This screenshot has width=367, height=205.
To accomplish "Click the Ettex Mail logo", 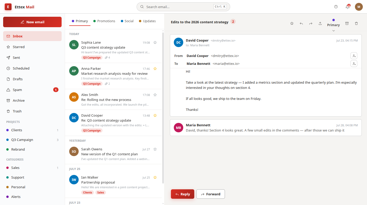I will (x=20, y=7).
